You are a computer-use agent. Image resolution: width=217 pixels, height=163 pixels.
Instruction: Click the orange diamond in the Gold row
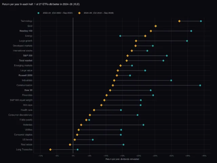tap(156, 26)
